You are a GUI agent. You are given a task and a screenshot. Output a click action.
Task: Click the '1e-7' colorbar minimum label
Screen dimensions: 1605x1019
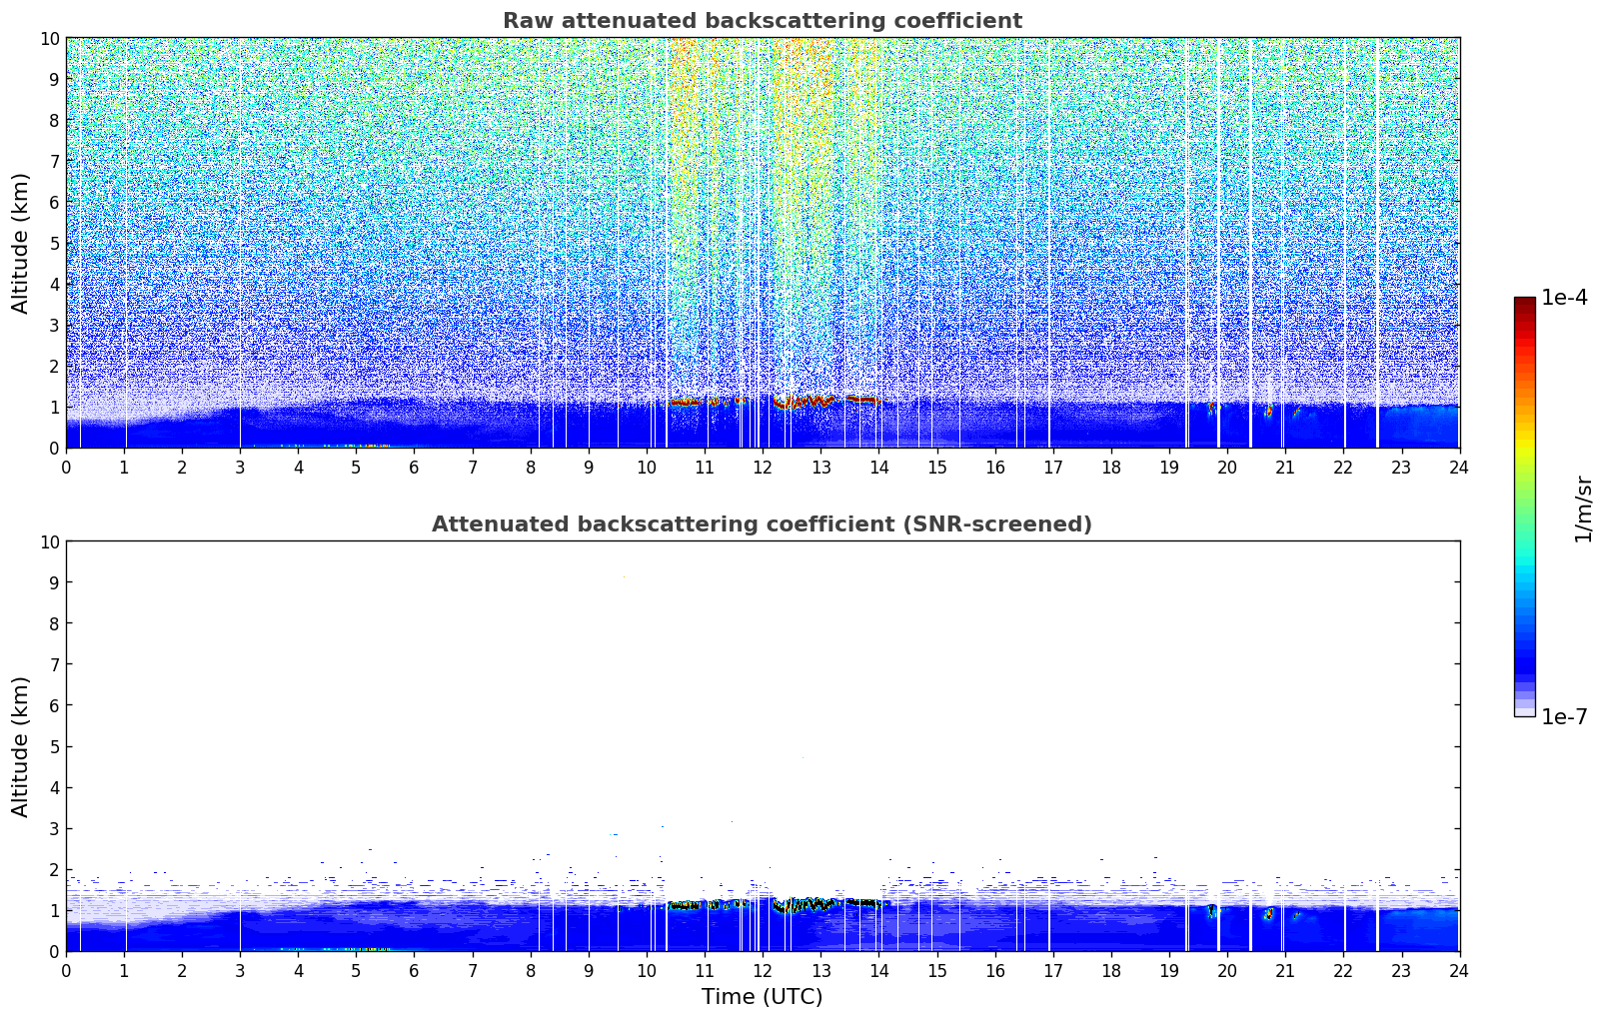1564,716
